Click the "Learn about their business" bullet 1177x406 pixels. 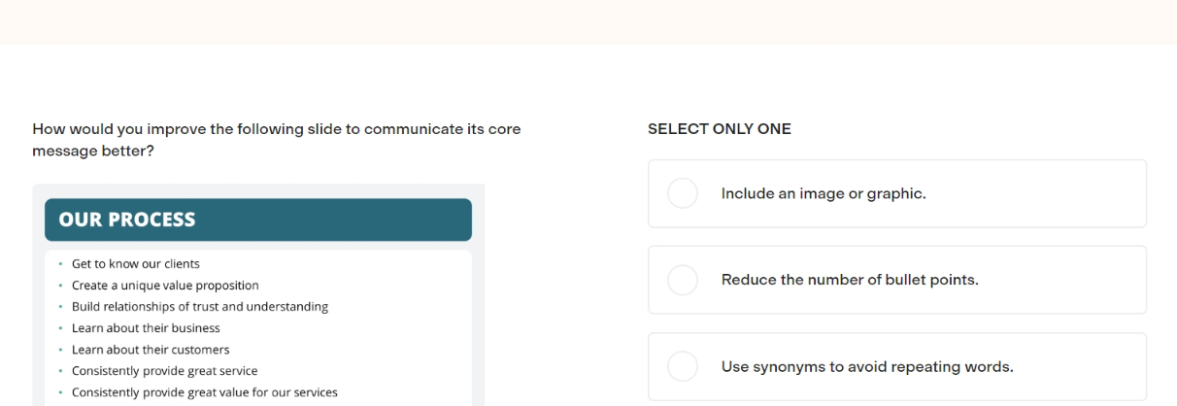[146, 328]
